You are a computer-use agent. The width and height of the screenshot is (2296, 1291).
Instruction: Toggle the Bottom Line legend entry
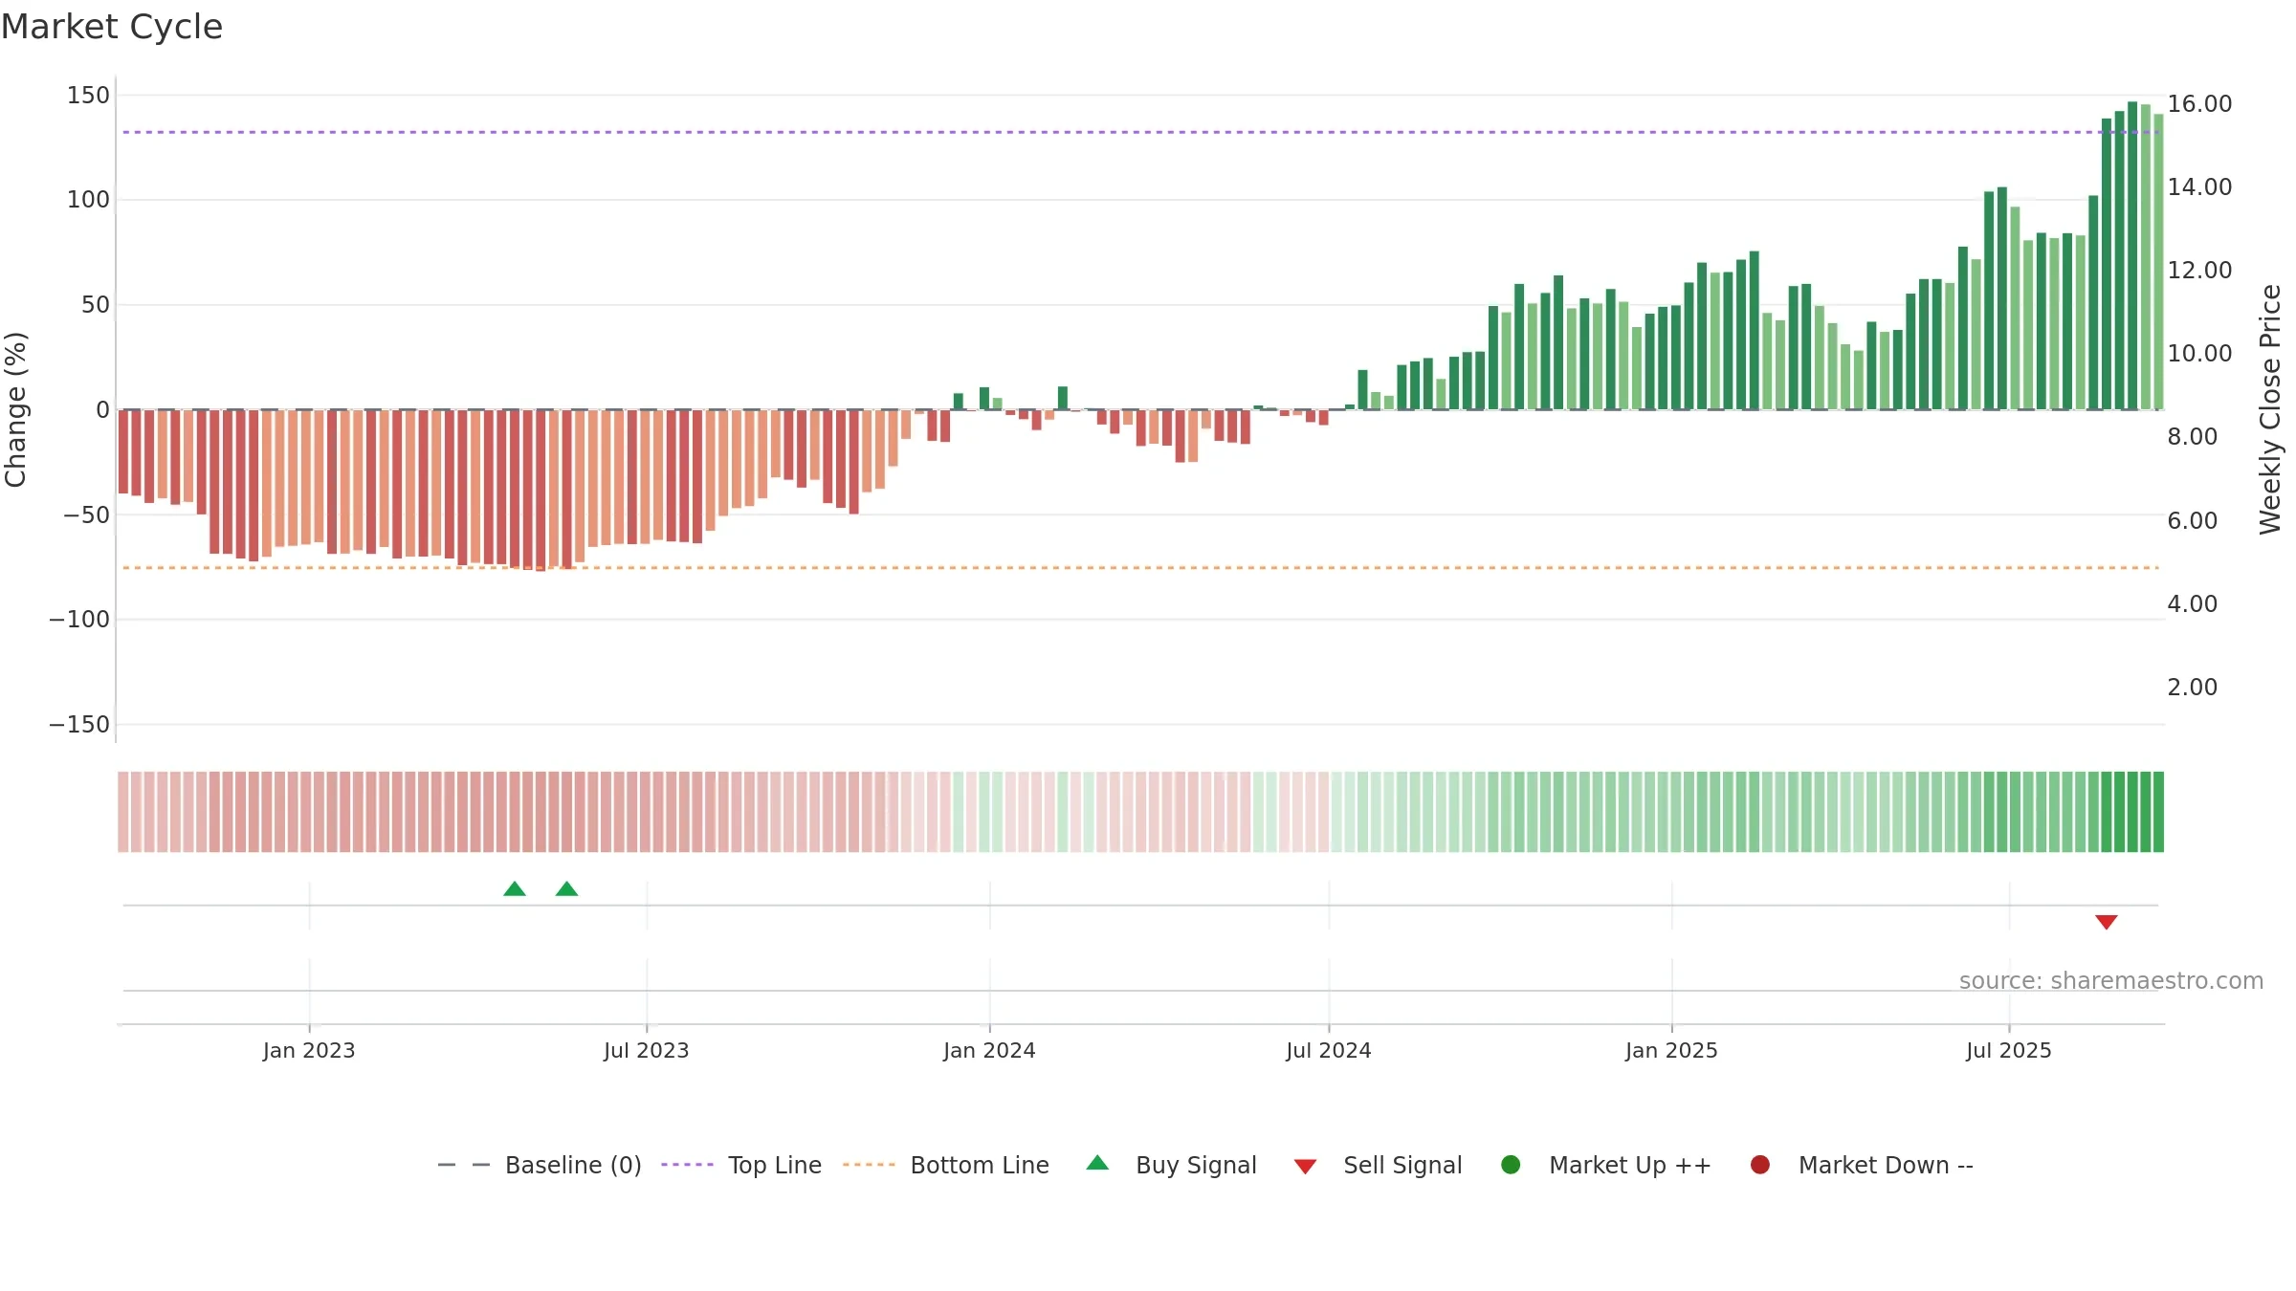click(x=946, y=1165)
